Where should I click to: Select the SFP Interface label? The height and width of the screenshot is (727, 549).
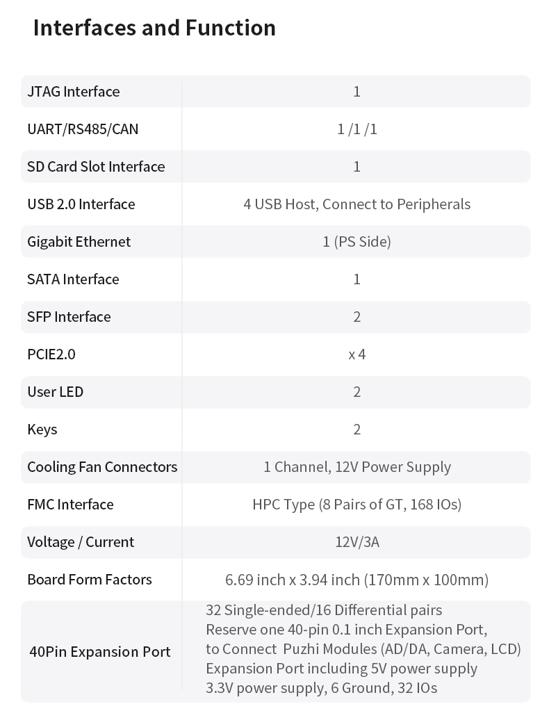click(69, 317)
